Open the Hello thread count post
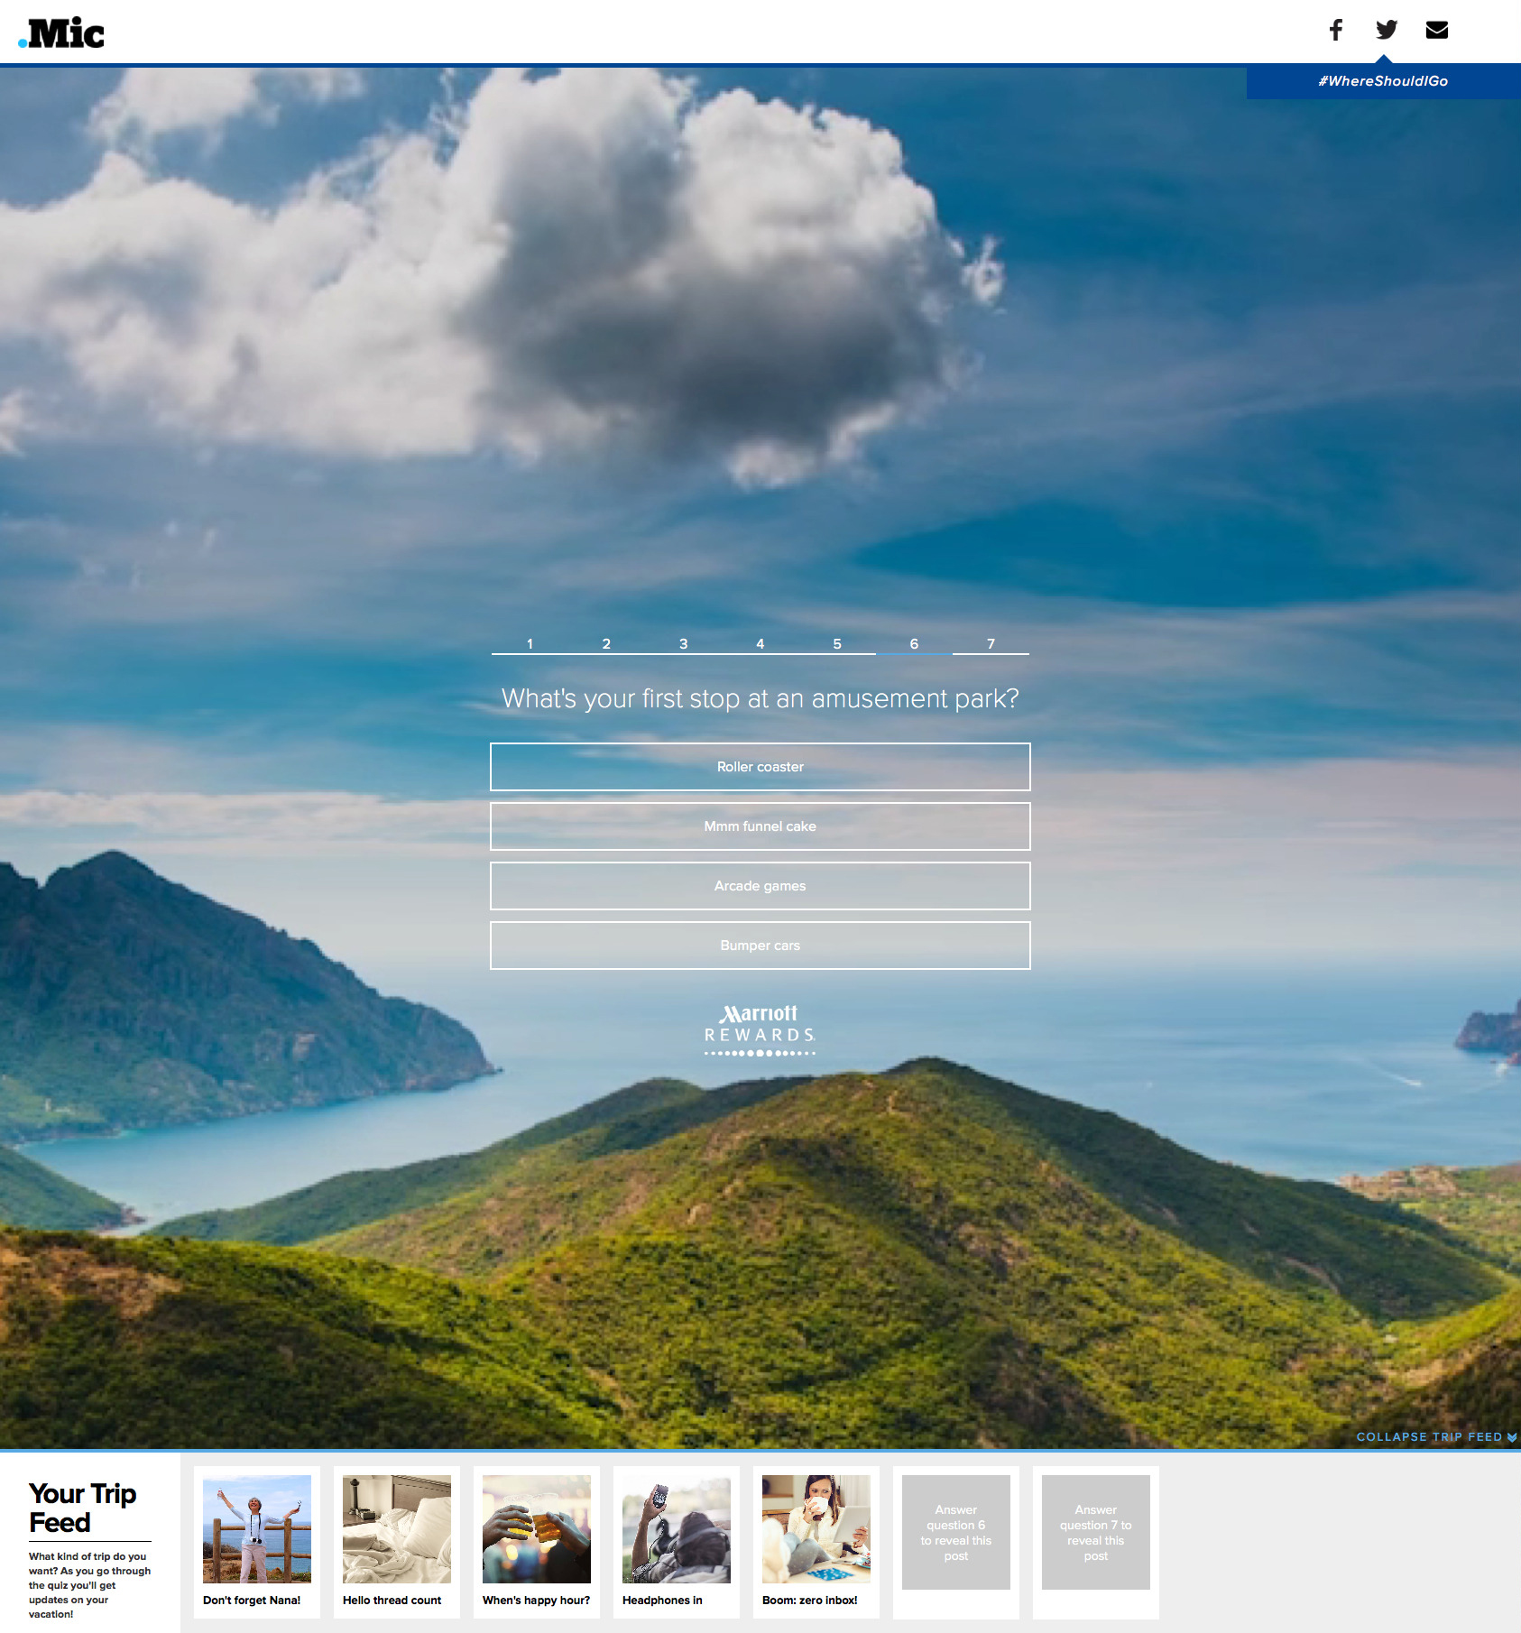The width and height of the screenshot is (1521, 1633). [x=397, y=1541]
